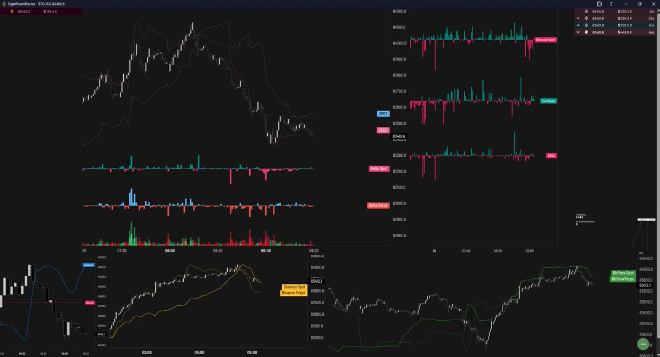Screen dimensions: 660x357
Task: Click the down chevron in the 83418.6 row
Action: pos(578,32)
